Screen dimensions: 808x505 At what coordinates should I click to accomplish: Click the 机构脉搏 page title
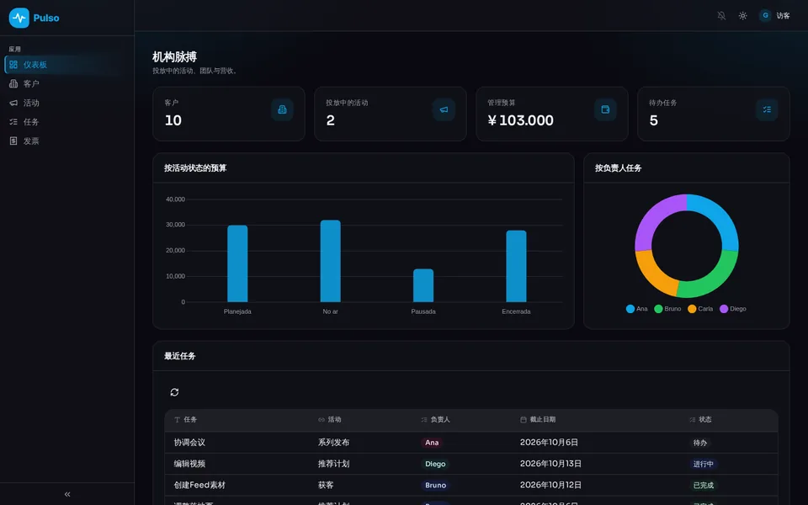click(174, 56)
